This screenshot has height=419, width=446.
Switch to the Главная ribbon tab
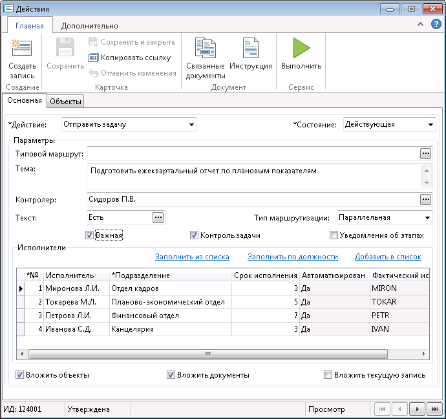click(30, 26)
